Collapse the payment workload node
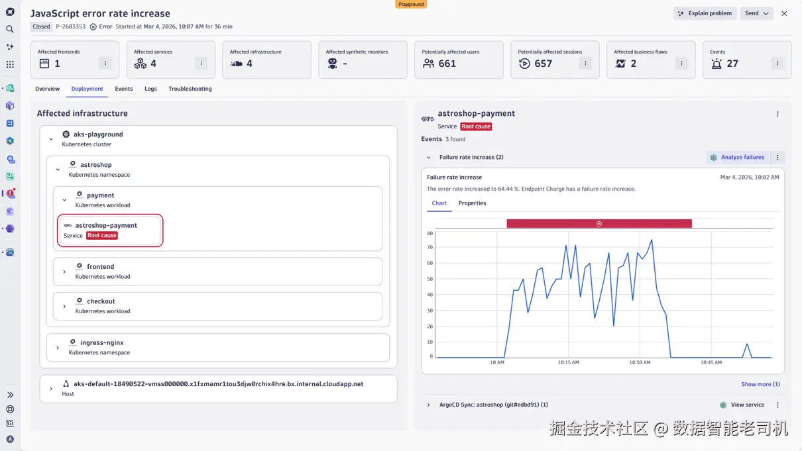802x451 pixels. click(64, 200)
